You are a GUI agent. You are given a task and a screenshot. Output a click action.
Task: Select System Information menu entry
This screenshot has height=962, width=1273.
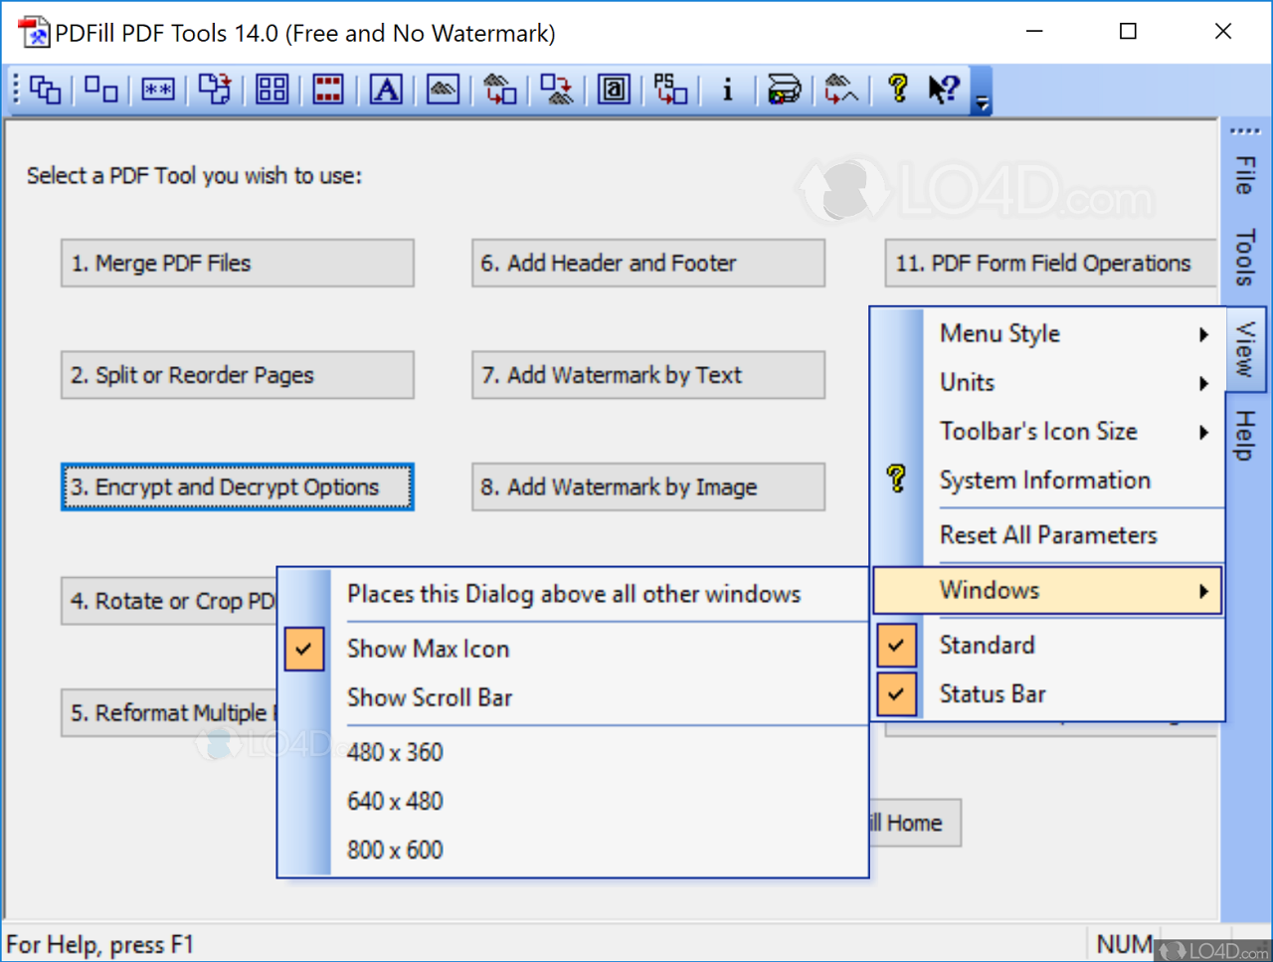click(x=1047, y=480)
